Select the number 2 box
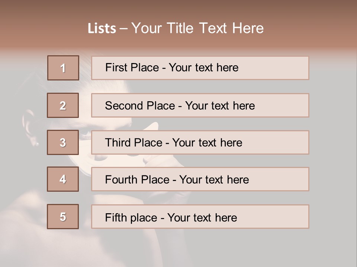 pyautogui.click(x=63, y=105)
